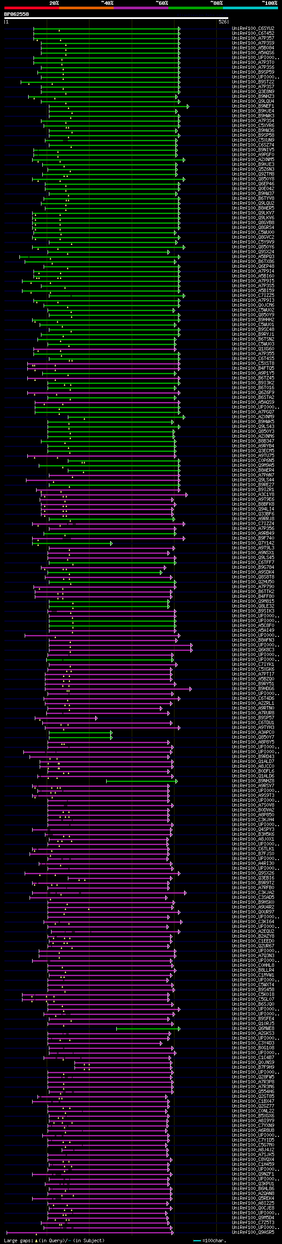282x1244 pixels.
Task: Click the white query sequence bar
Action: coord(116,19)
